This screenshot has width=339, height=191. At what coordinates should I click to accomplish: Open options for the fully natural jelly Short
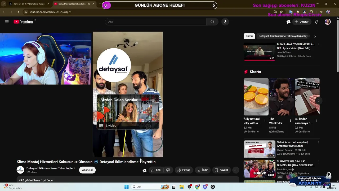pyautogui.click(x=265, y=120)
